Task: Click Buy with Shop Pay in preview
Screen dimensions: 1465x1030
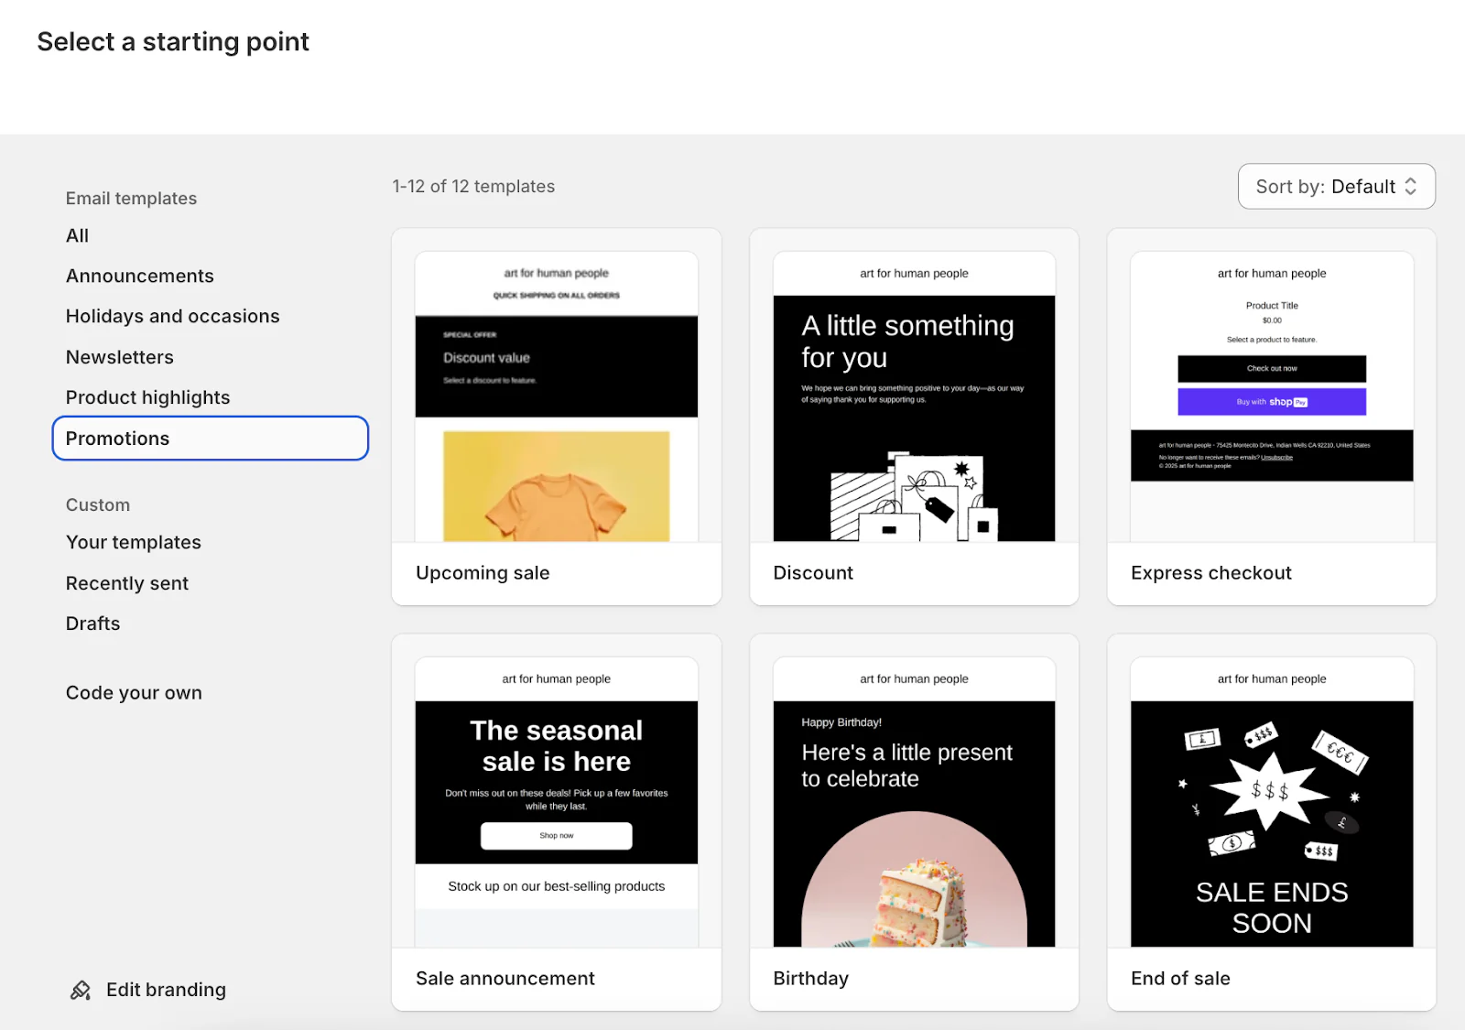Action: (x=1271, y=401)
